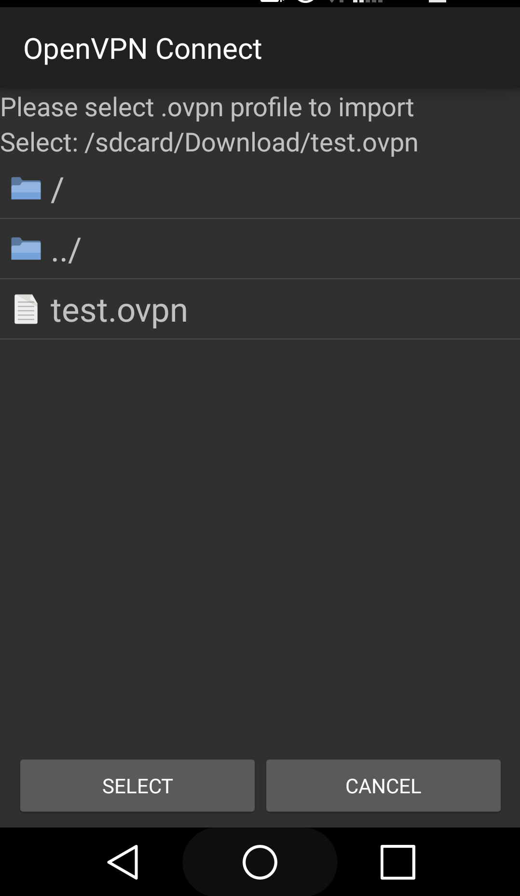Viewport: 520px width, 896px height.
Task: Tap the Android home circle button
Action: (260, 862)
